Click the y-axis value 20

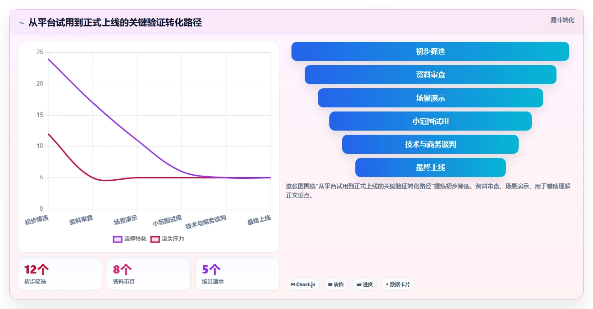point(40,84)
